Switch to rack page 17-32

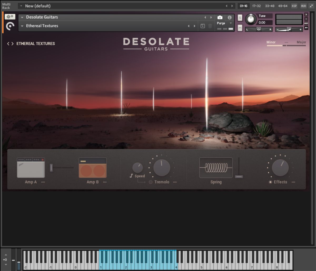tap(256, 6)
